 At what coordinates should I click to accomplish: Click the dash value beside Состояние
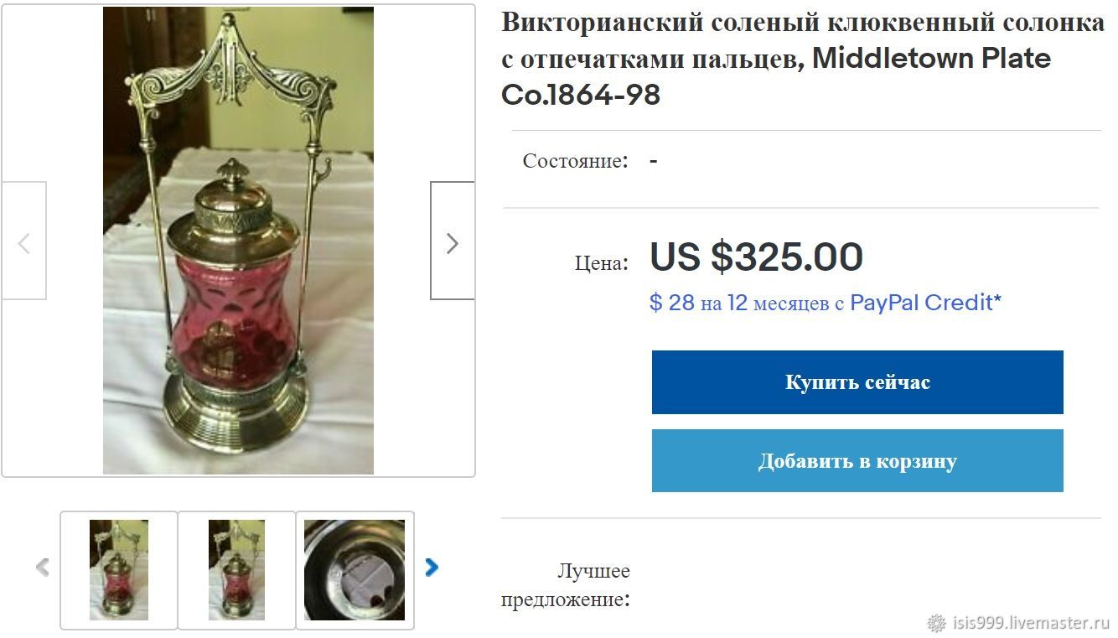point(654,160)
